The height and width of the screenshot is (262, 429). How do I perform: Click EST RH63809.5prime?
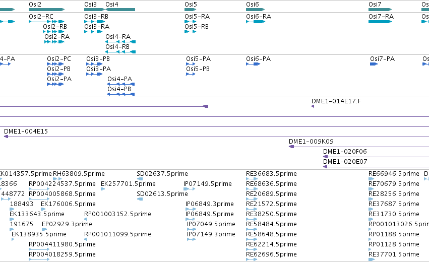pyautogui.click(x=79, y=174)
